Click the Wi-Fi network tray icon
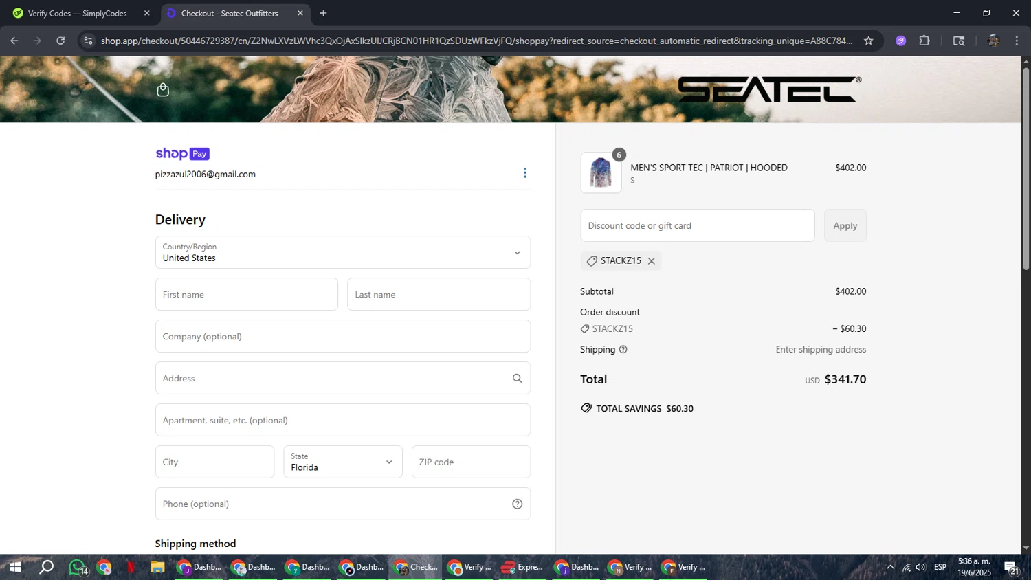 coord(907,567)
